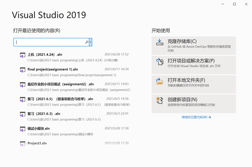Focus the recent projects search field

coord(49,42)
